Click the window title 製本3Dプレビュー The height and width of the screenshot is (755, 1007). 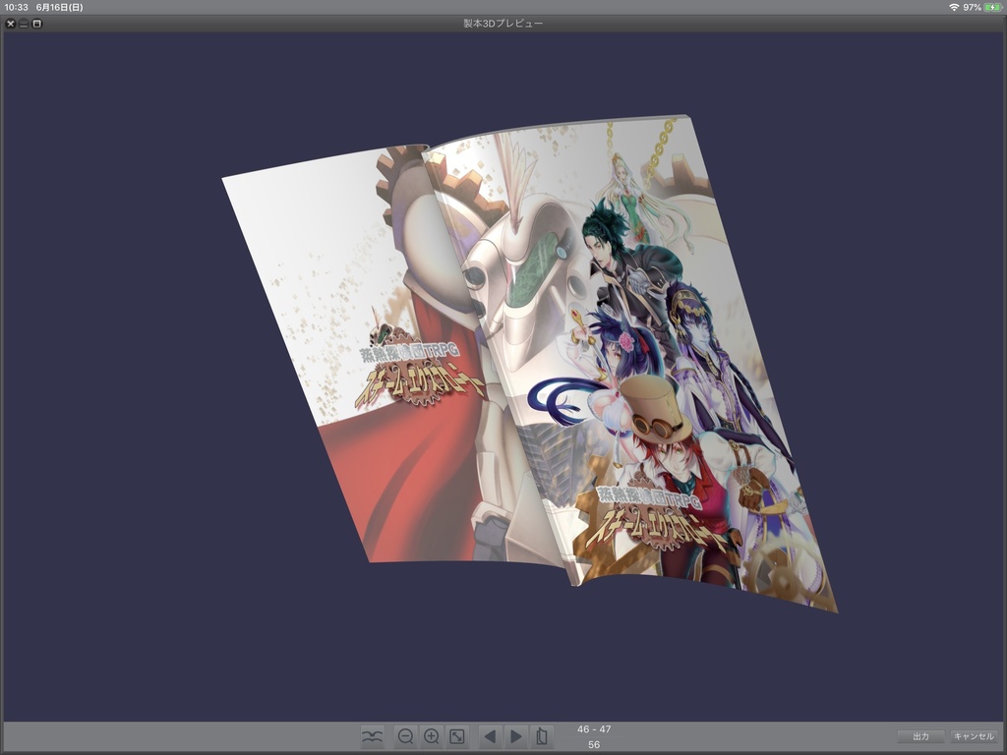click(503, 24)
